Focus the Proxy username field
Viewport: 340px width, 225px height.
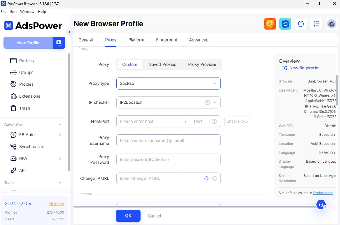point(169,140)
